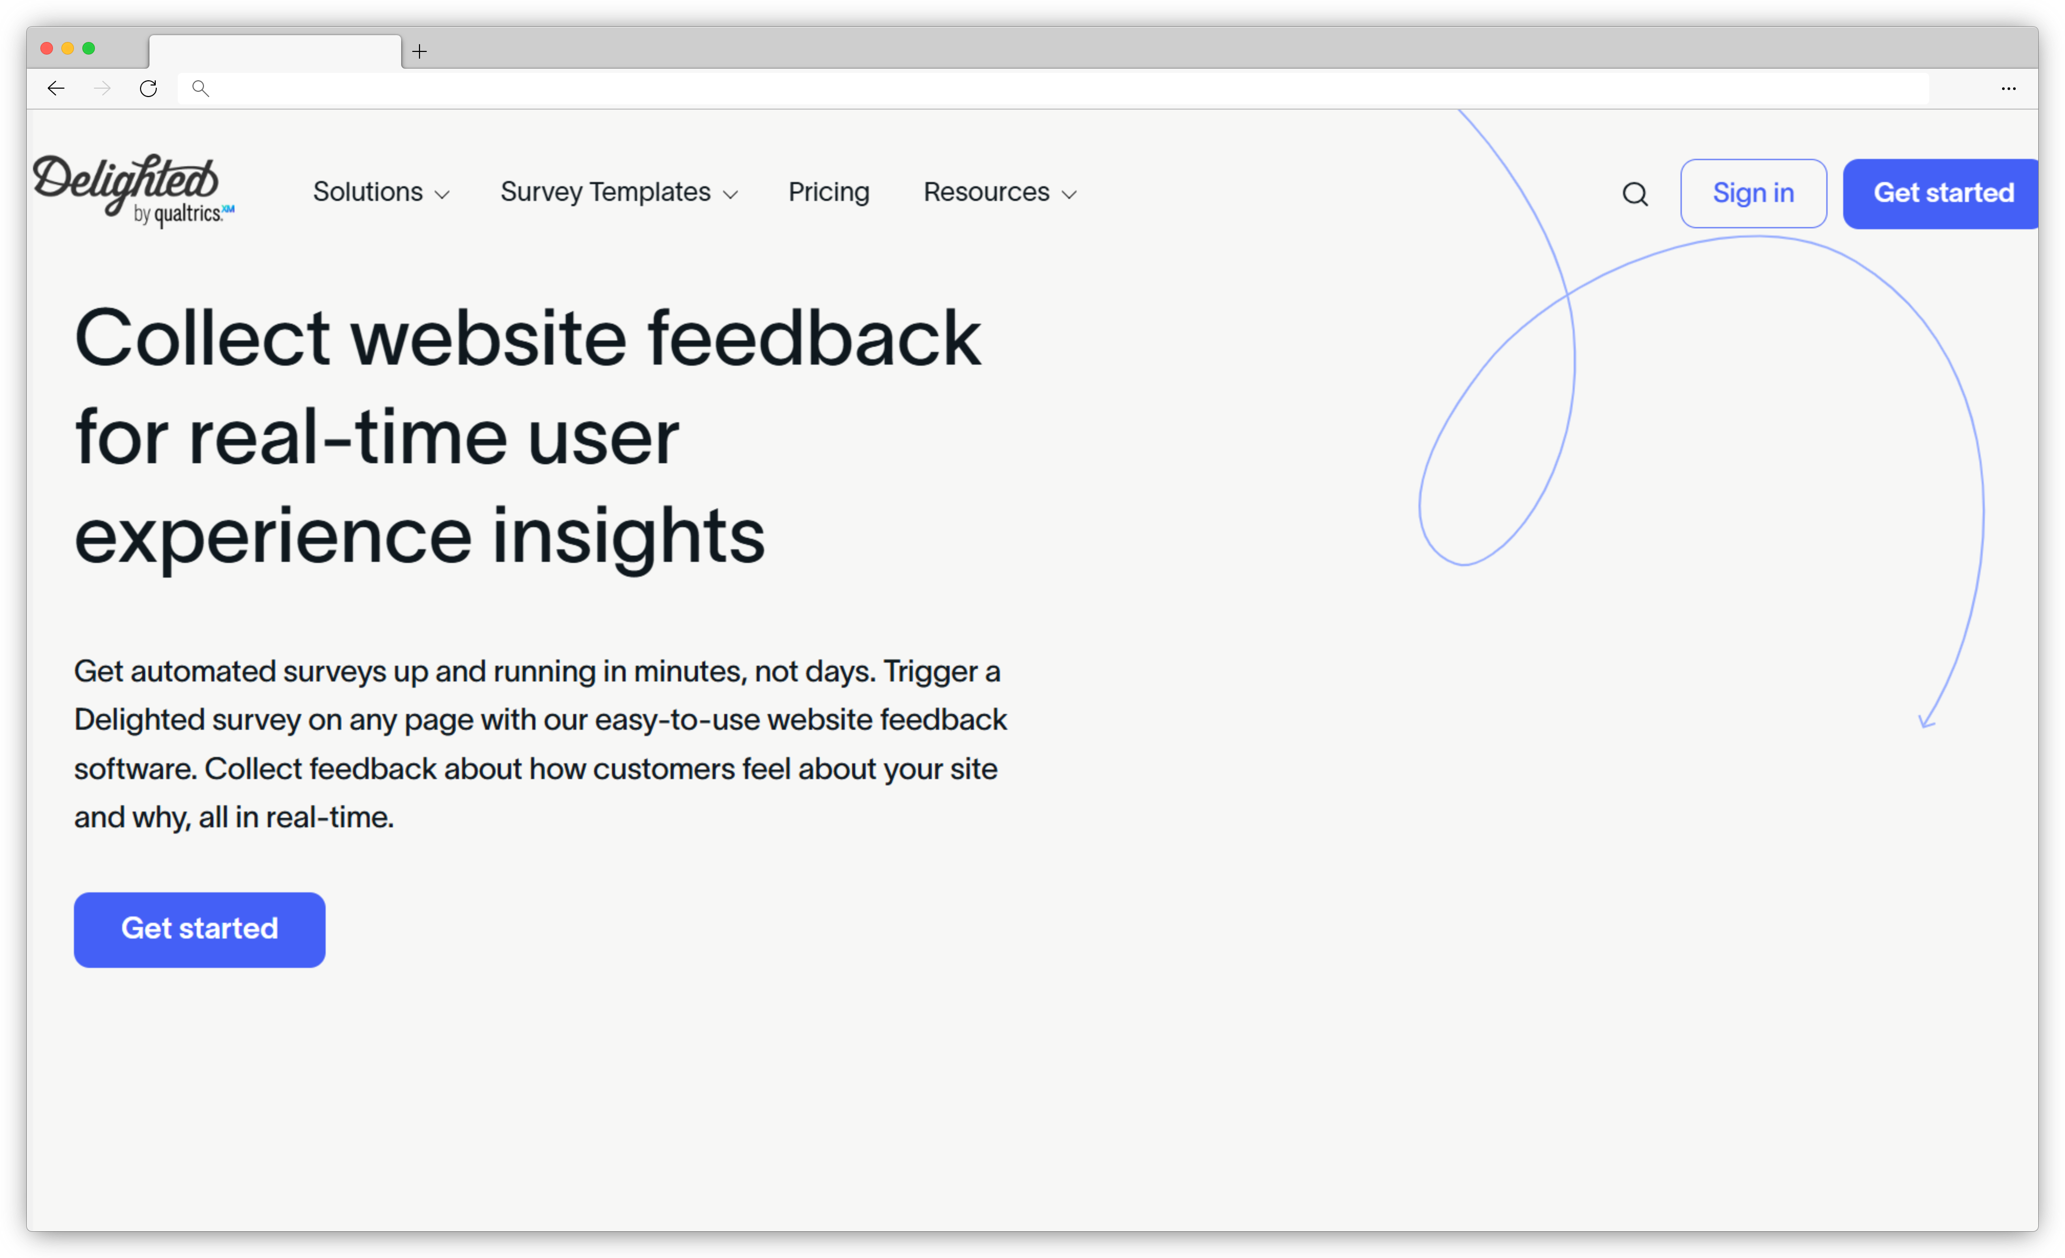This screenshot has width=2065, height=1258.
Task: Expand the Survey Templates dropdown menu
Action: pyautogui.click(x=618, y=191)
